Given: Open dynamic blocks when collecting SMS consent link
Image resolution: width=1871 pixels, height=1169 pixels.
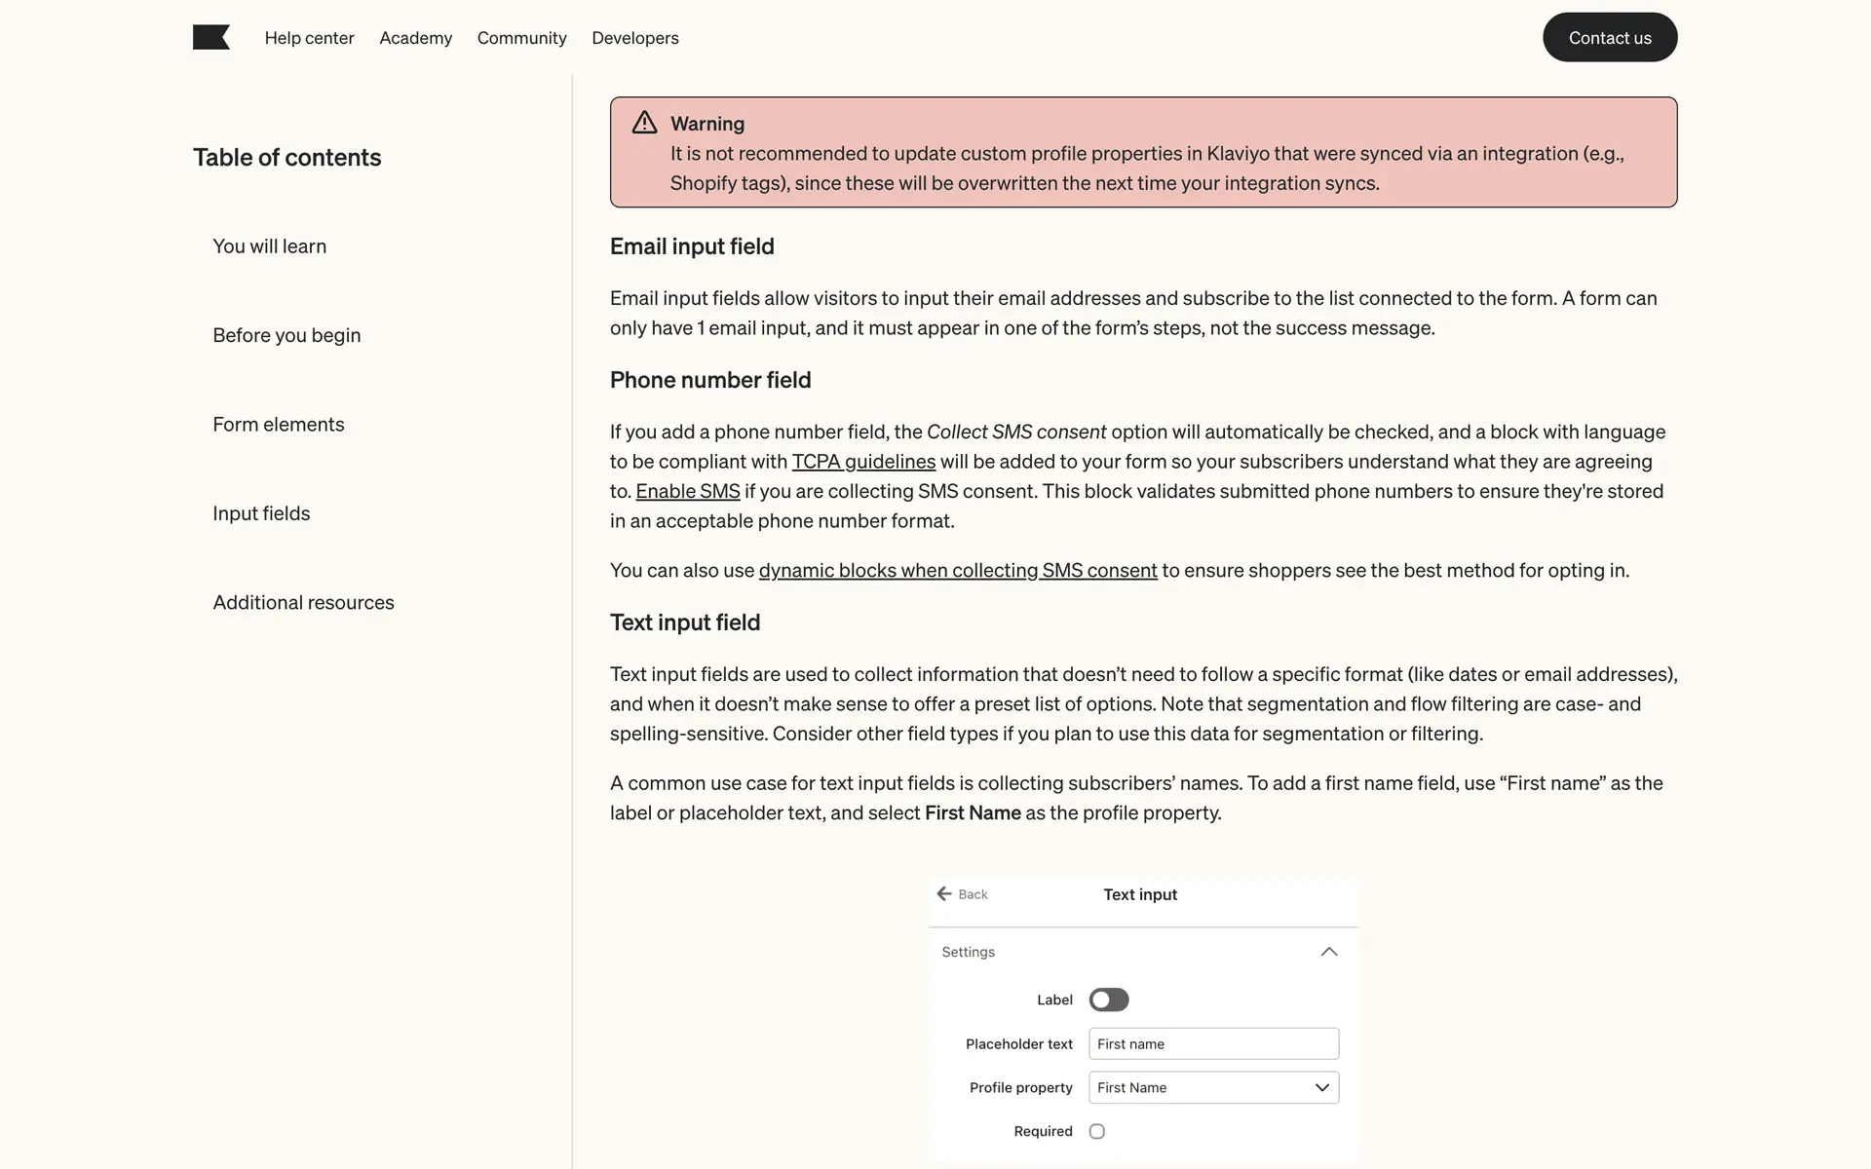Looking at the screenshot, I should point(957,571).
